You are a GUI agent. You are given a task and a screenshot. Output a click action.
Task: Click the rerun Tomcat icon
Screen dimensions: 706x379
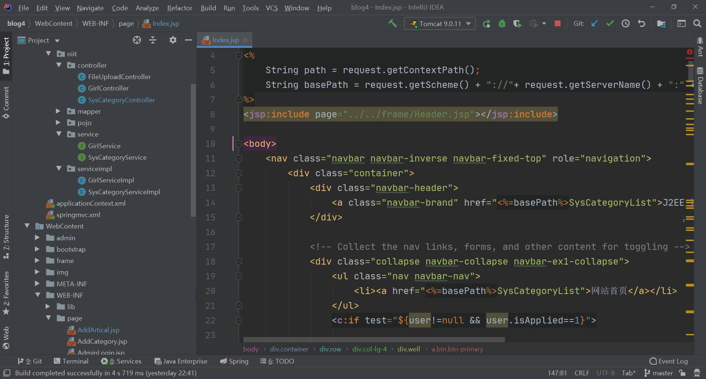point(486,24)
